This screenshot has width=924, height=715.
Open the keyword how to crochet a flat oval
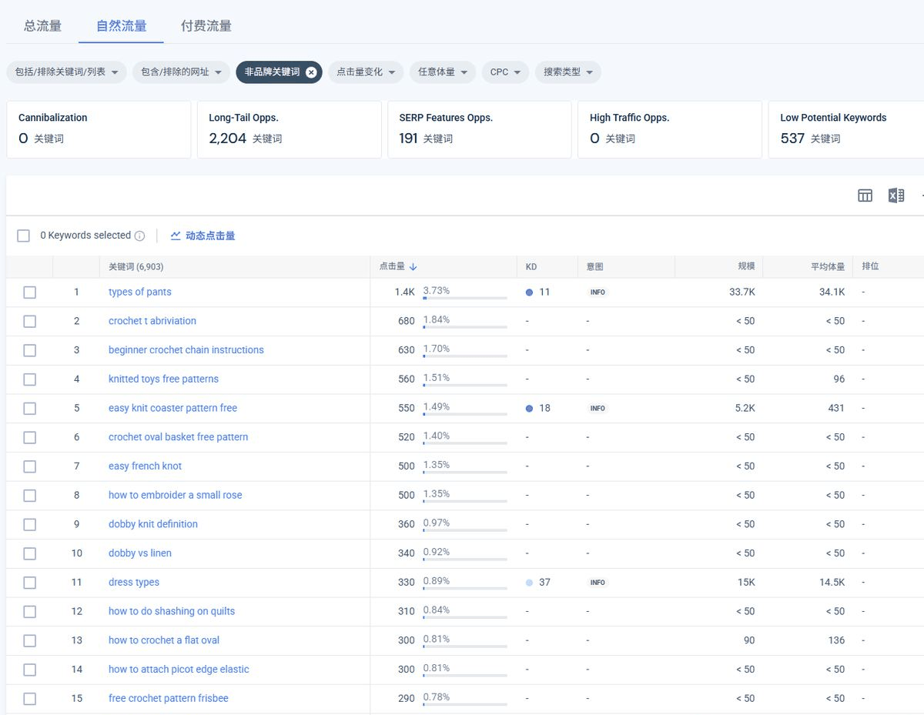point(164,640)
